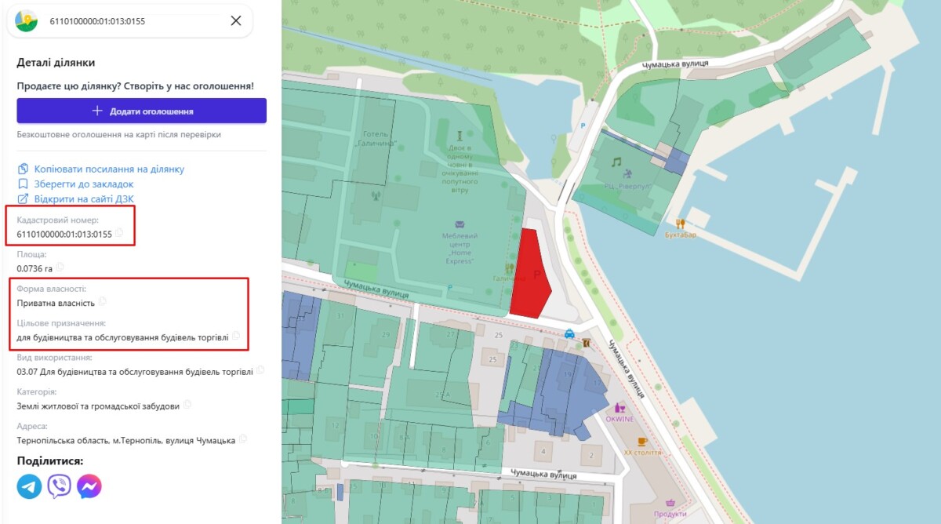Copy the cadastral number value
Viewport: 941px width, 524px height.
tap(119, 233)
